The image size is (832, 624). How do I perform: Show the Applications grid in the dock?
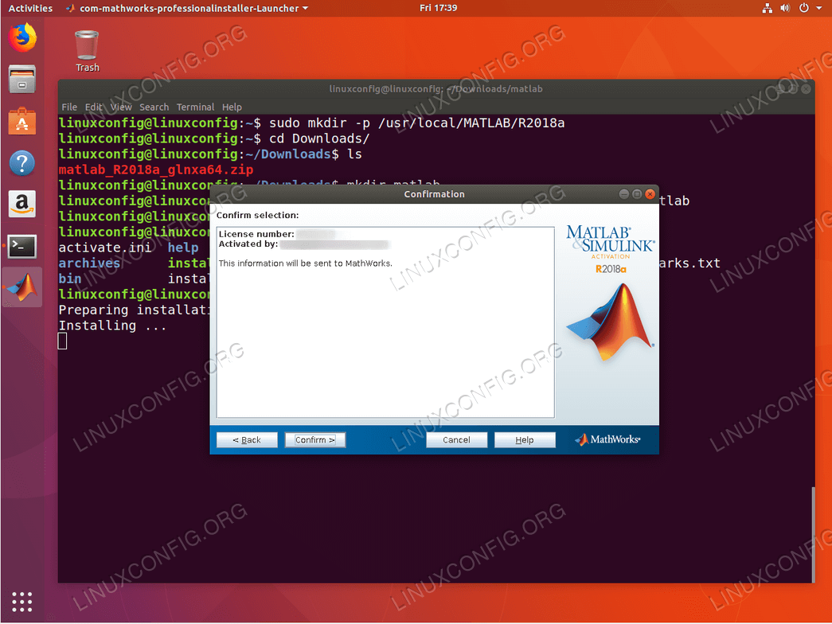21,602
